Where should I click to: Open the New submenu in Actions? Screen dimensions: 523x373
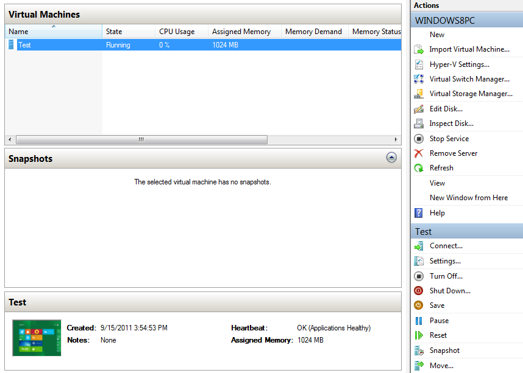tap(436, 35)
